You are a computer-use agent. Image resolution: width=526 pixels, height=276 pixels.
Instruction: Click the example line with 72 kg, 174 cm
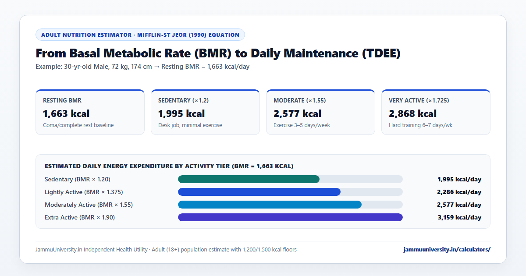[142, 67]
